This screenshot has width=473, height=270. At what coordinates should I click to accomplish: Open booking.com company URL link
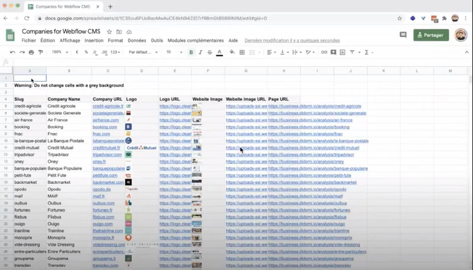pyautogui.click(x=105, y=127)
